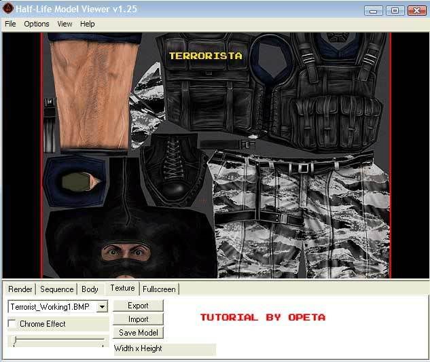The width and height of the screenshot is (430, 362).
Task: Click the Export texture button
Action: tap(138, 306)
